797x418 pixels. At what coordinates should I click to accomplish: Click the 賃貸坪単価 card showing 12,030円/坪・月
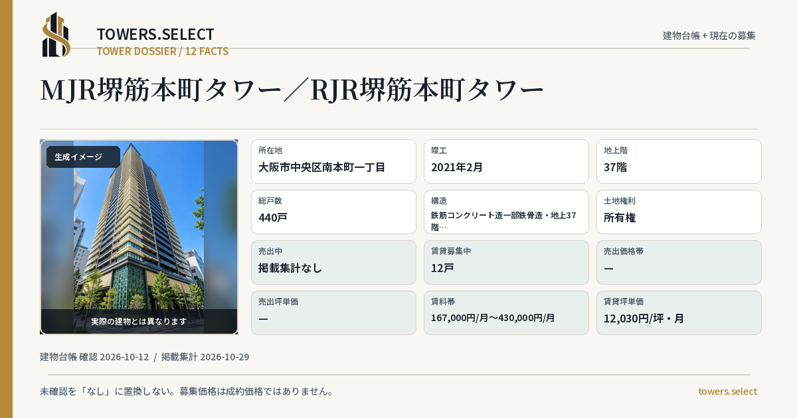click(679, 313)
